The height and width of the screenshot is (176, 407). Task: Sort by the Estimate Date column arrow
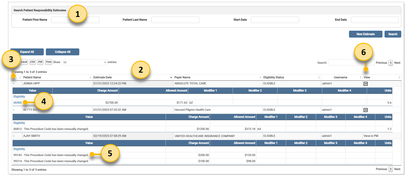pos(171,78)
